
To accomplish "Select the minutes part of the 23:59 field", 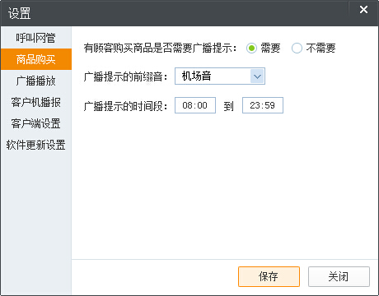I will point(270,105).
